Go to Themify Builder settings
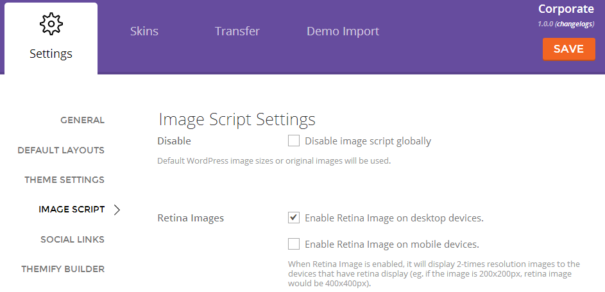The width and height of the screenshot is (605, 292). [63, 269]
